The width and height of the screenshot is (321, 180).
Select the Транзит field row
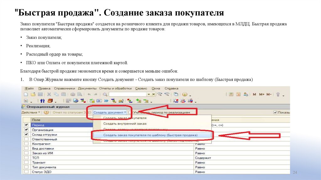(x=156, y=162)
